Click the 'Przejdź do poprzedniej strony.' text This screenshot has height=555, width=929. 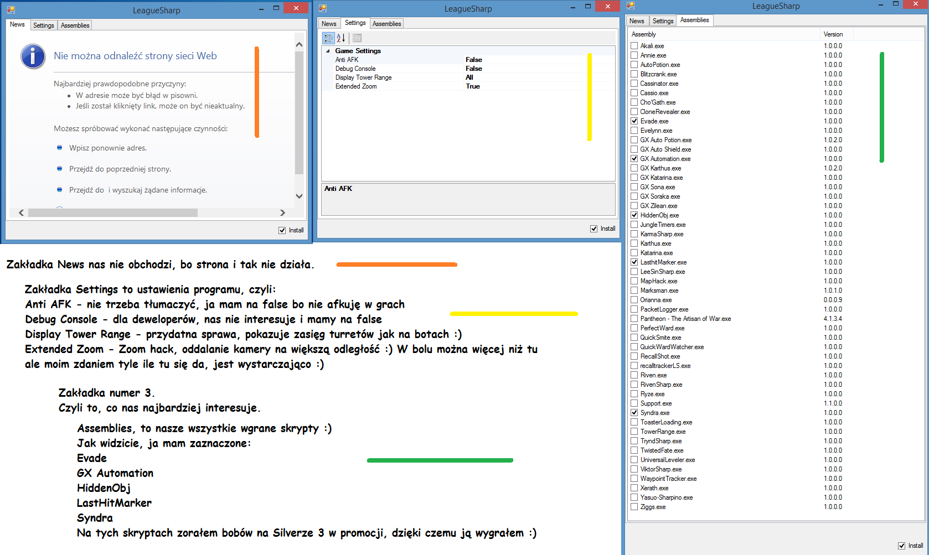tap(120, 169)
